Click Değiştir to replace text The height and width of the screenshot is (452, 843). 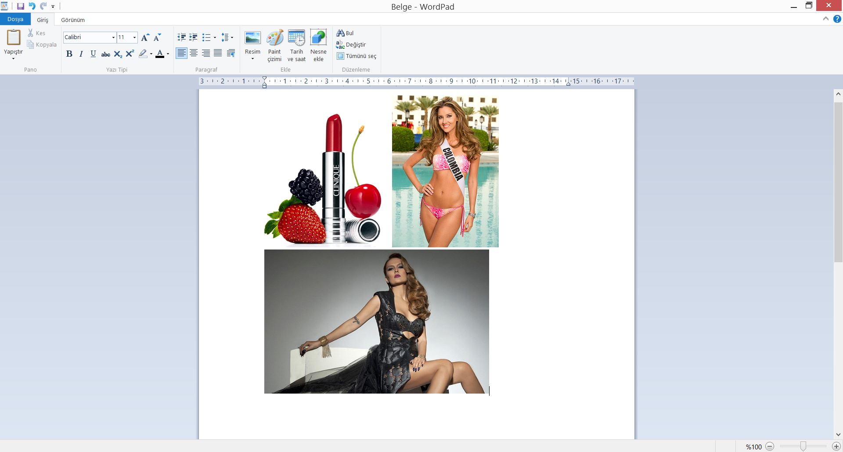pos(351,44)
